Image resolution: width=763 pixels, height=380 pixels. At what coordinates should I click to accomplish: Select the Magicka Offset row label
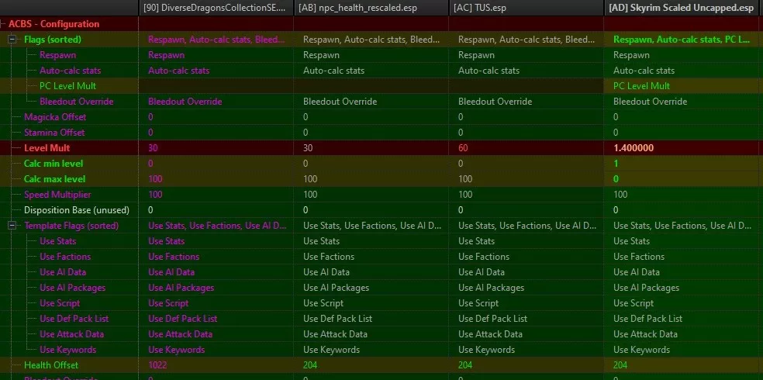[x=55, y=117]
